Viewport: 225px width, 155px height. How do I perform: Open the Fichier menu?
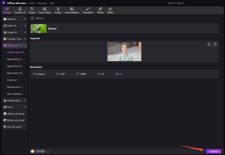32,3
